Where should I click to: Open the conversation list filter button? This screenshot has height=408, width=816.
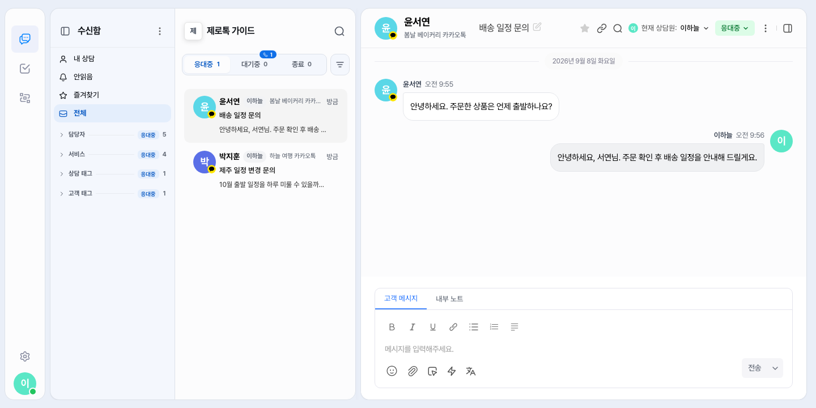340,65
